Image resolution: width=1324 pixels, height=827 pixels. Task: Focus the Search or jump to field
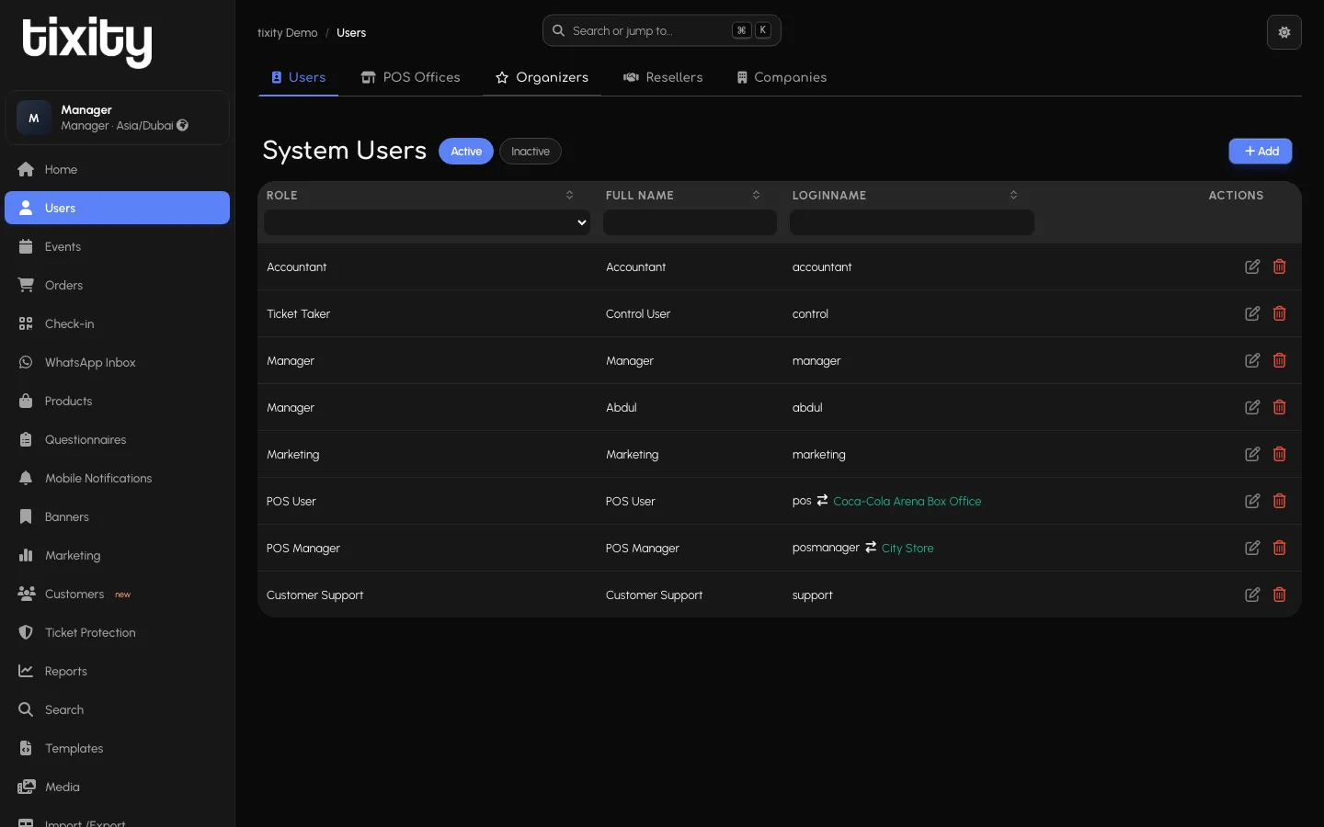662,30
